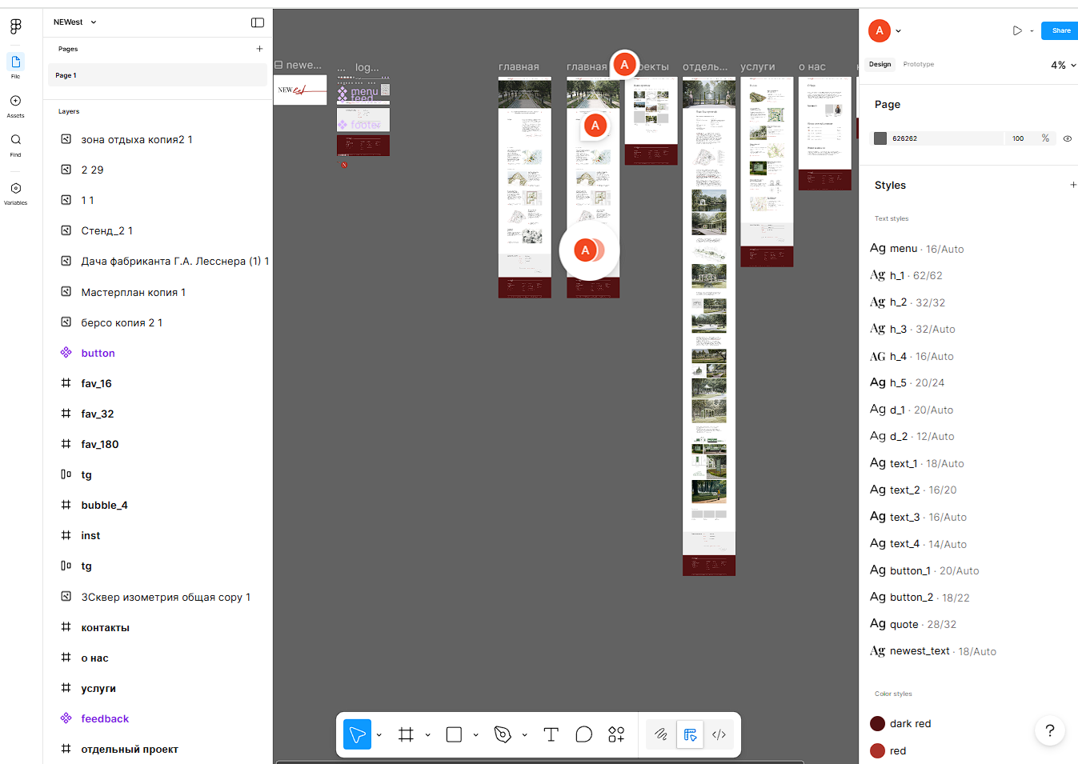
Task: Select the Comment tool
Action: pos(583,734)
